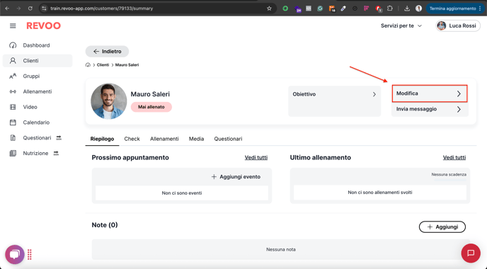
Task: Click the Dashboard gauge icon in sidebar
Action: (13, 45)
